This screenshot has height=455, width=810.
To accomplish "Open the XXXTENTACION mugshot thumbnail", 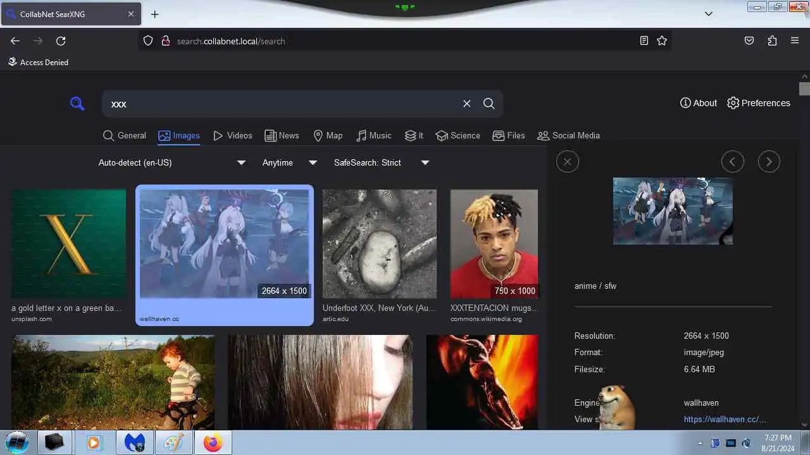I will (494, 244).
